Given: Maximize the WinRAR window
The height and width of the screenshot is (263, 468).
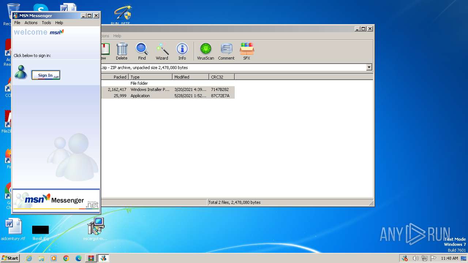Looking at the screenshot, I should coord(363,28).
